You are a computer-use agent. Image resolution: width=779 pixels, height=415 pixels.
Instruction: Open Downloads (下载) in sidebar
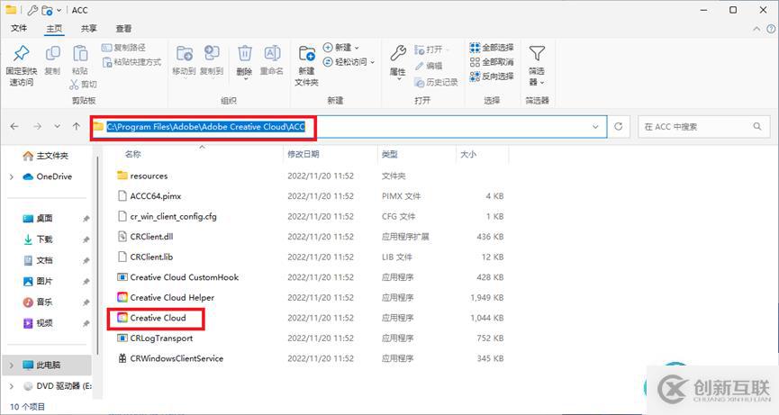38,239
